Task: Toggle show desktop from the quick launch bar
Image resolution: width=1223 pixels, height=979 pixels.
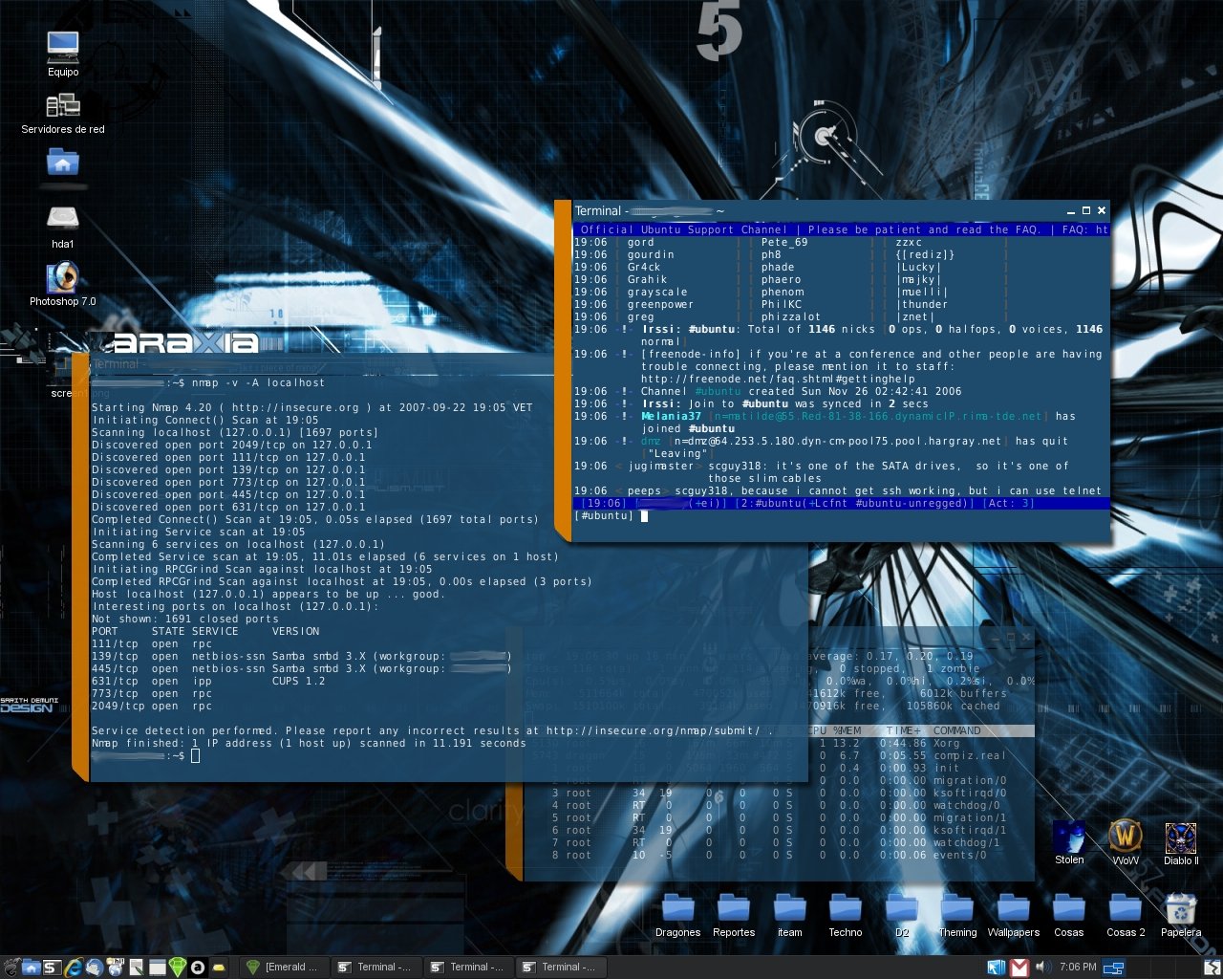Action: pos(158,967)
